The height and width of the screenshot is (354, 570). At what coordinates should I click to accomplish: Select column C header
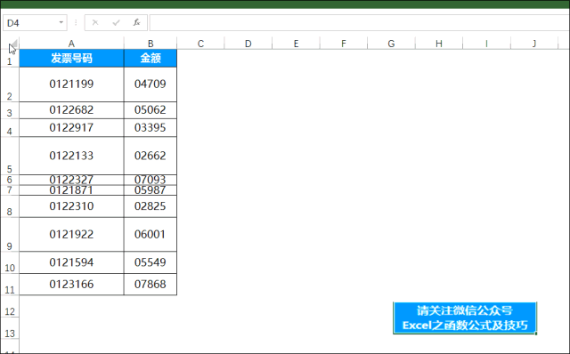pos(200,44)
